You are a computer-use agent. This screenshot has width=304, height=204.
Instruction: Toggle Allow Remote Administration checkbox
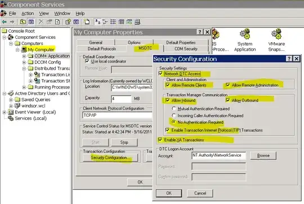(x=228, y=85)
